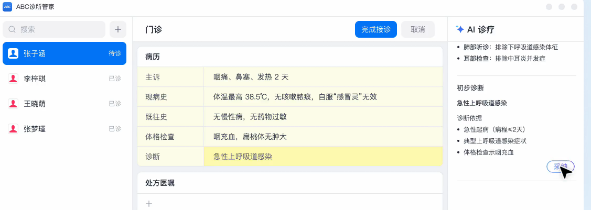Open 李梓琪's 已诊 patient record
Screen dimensions: 591x210
[64, 79]
